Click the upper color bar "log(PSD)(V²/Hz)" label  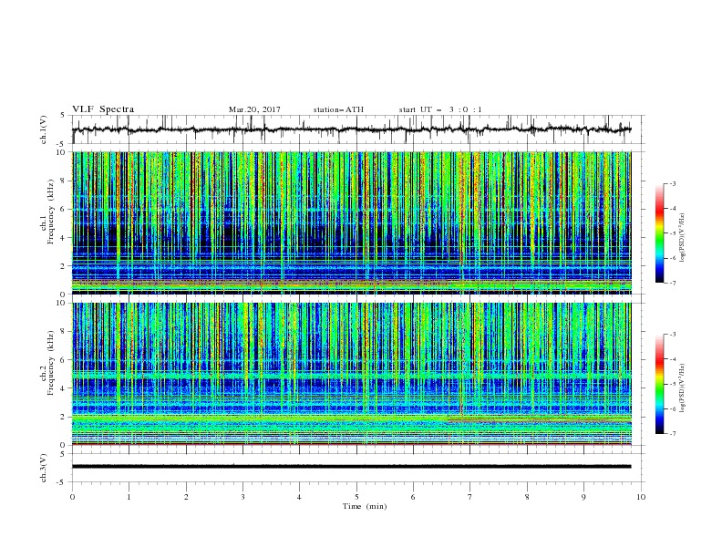click(683, 238)
